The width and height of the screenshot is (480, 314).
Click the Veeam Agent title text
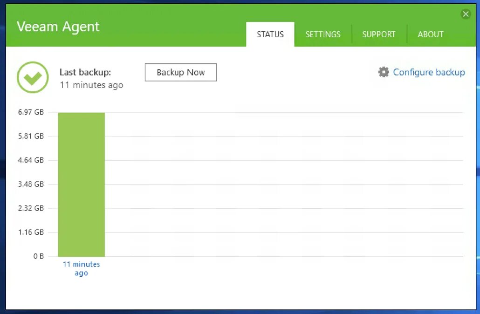[x=58, y=27]
